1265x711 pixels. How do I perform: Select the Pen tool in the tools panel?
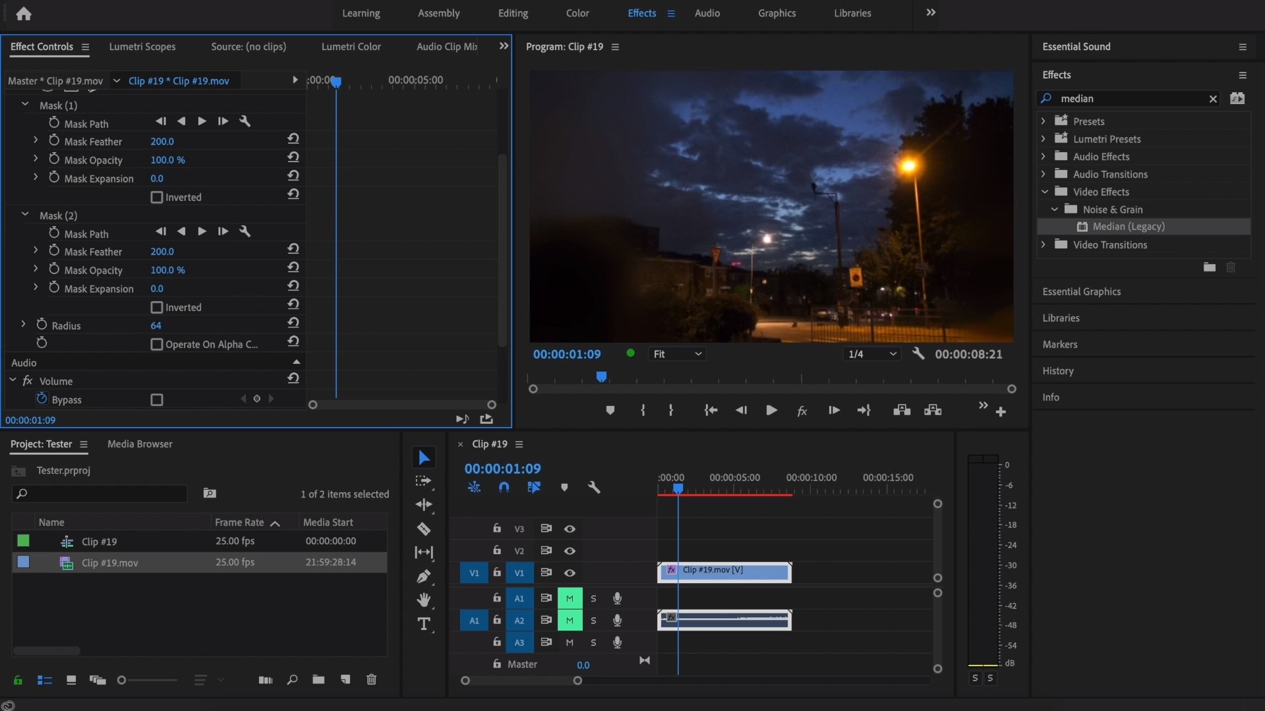point(423,577)
